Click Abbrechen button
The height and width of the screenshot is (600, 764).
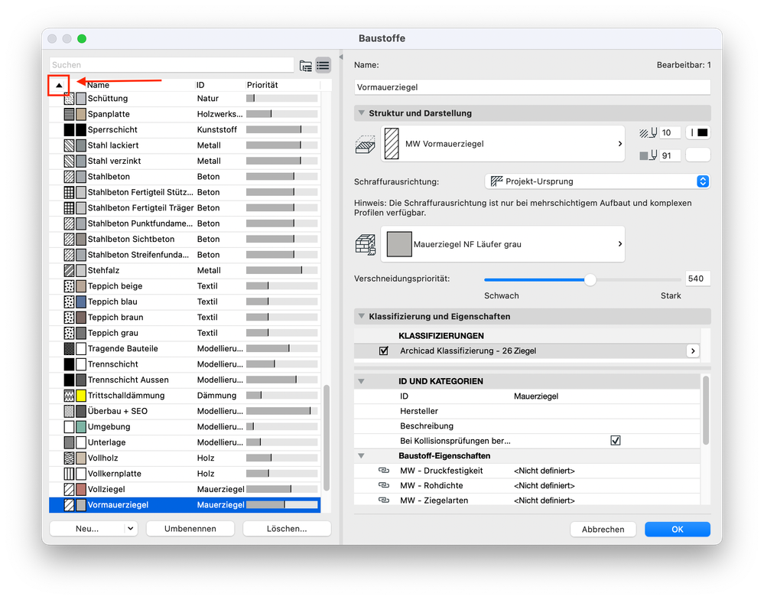pos(603,530)
